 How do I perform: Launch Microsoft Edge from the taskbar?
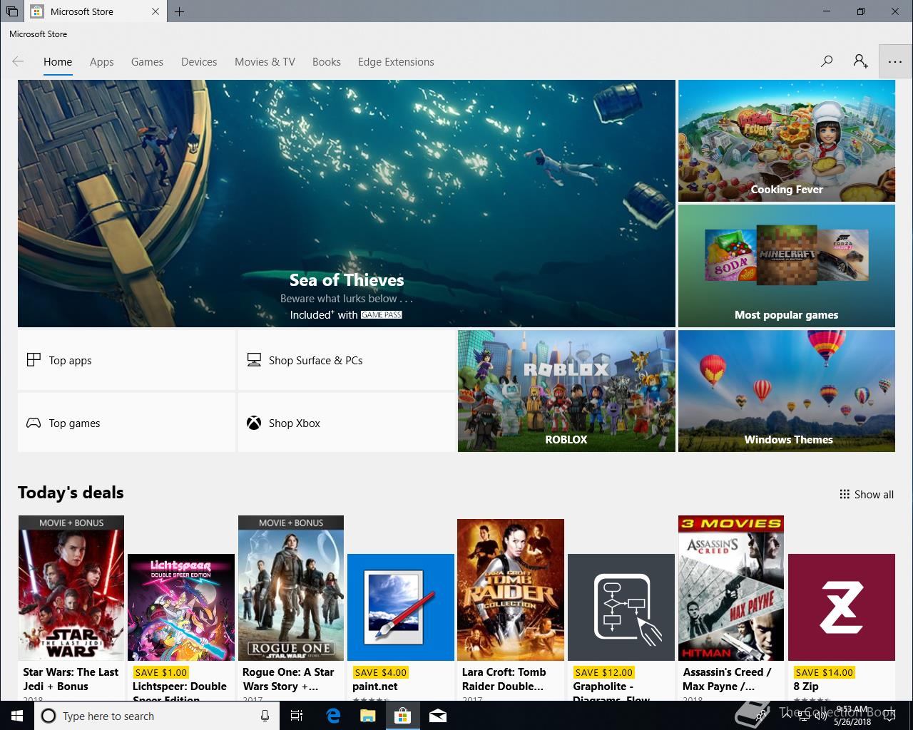(333, 716)
